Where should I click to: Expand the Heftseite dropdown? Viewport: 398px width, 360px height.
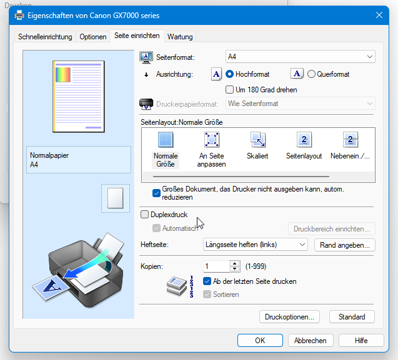256,245
